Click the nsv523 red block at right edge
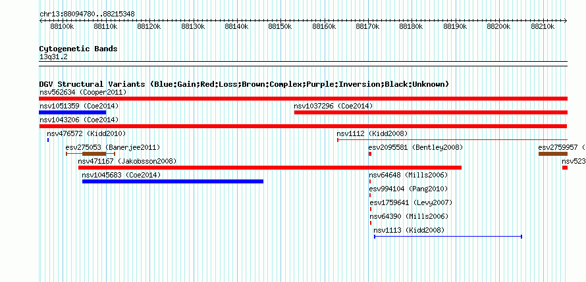Viewport: 586px width, 282px height. tap(565, 168)
